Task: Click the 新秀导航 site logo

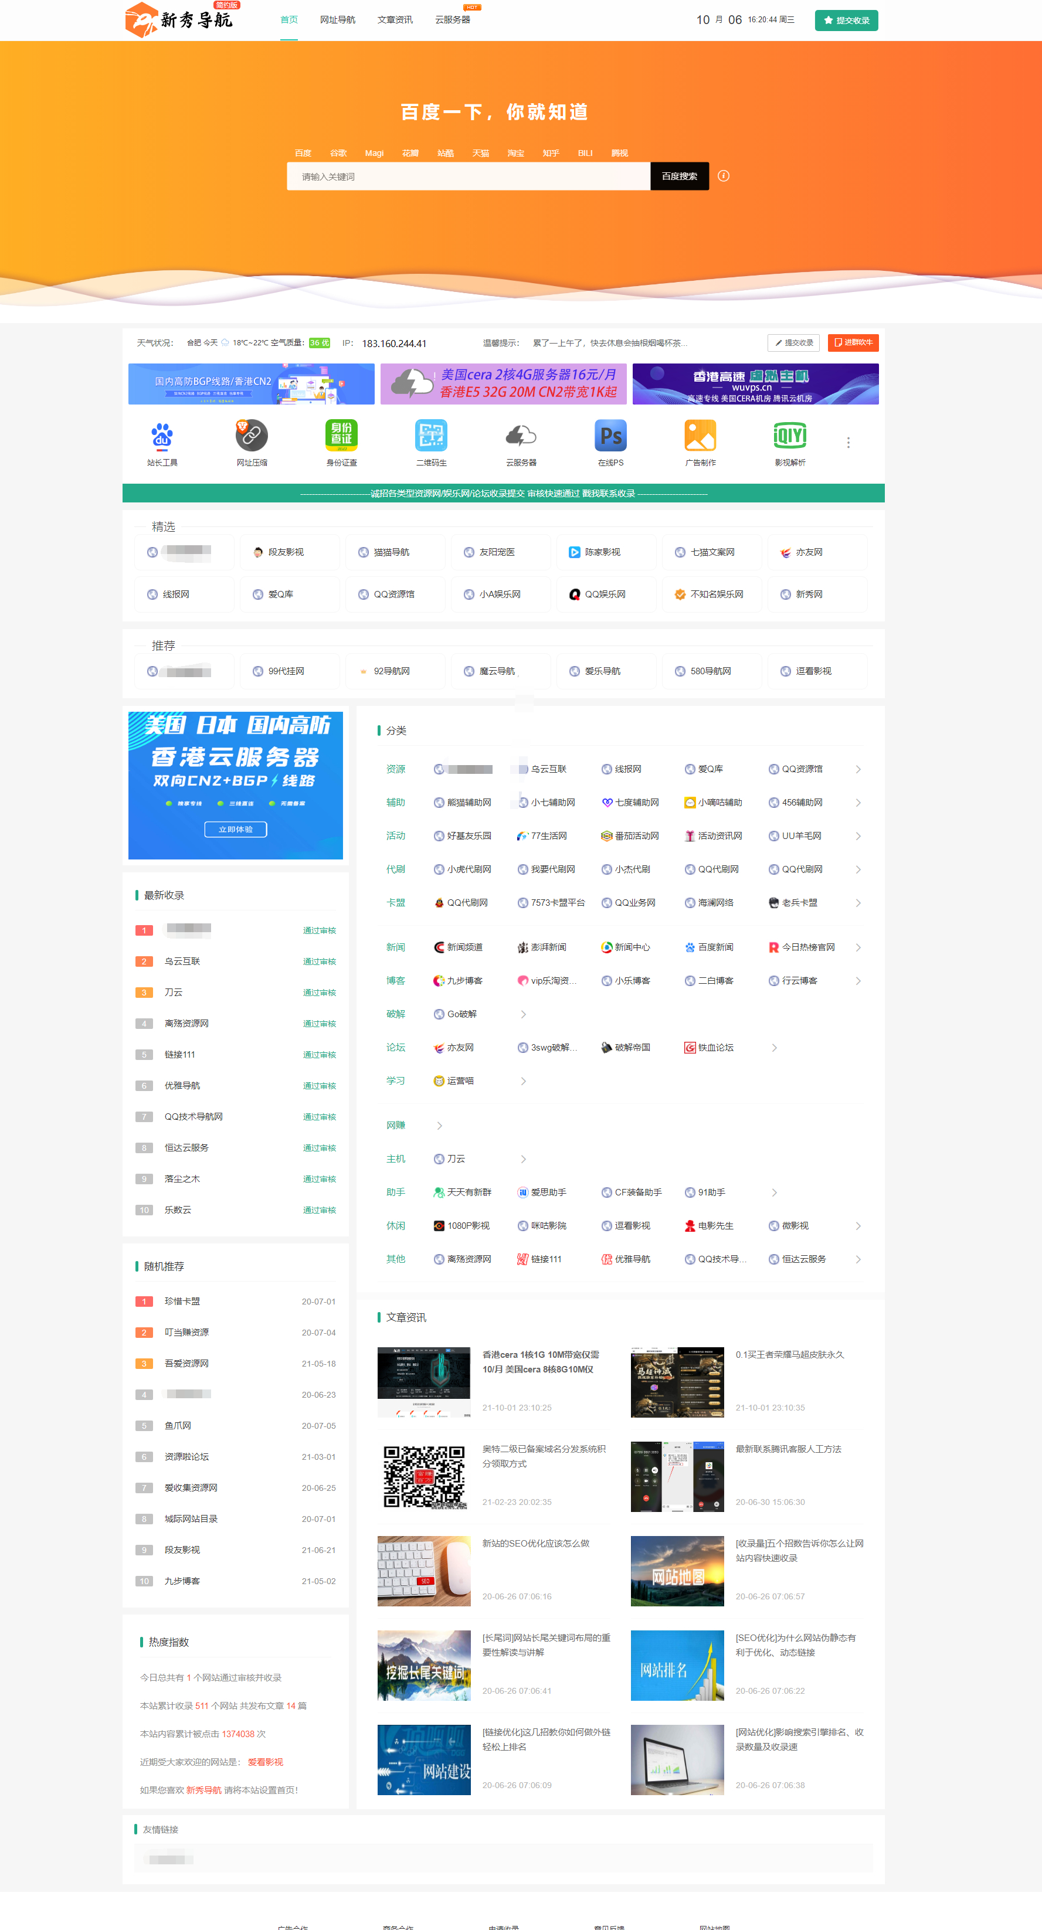Action: (x=181, y=19)
